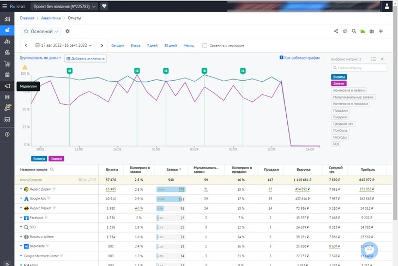Open the Mediaplan megaphone sidebar icon

[8, 86]
